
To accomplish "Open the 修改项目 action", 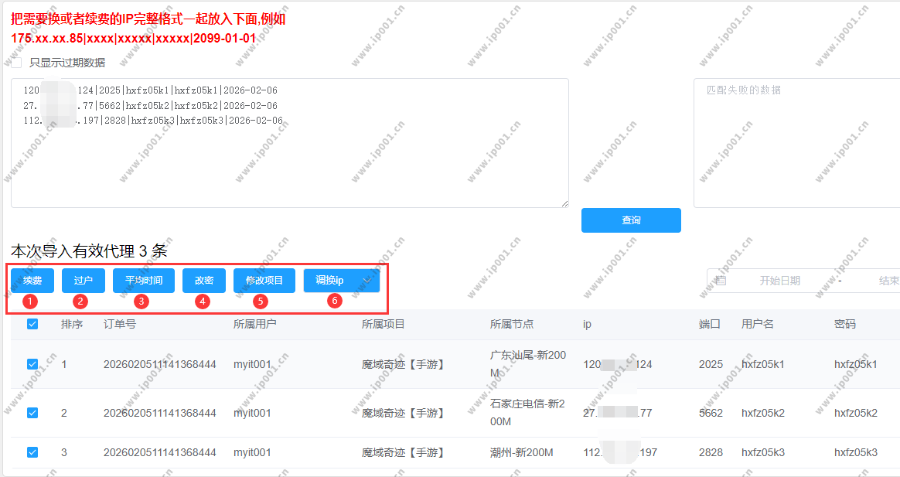I will tap(264, 281).
